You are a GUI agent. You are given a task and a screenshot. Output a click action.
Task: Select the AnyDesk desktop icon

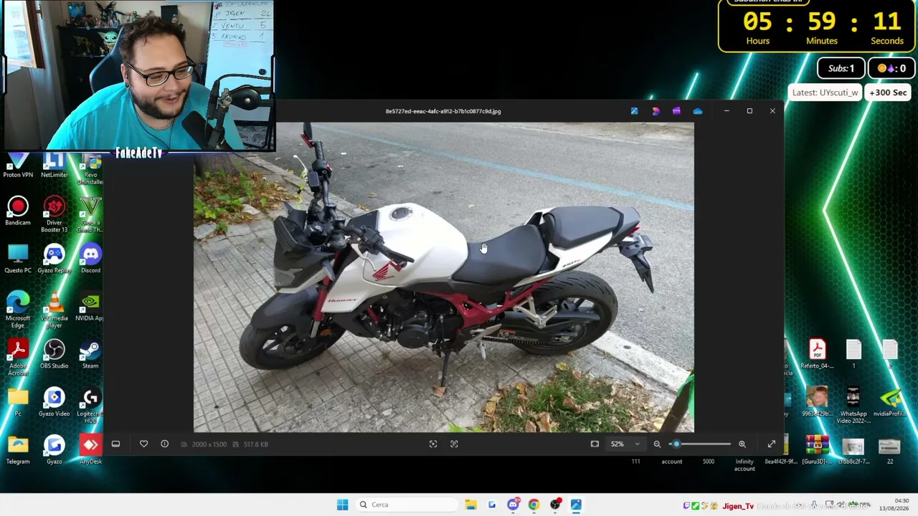point(90,451)
